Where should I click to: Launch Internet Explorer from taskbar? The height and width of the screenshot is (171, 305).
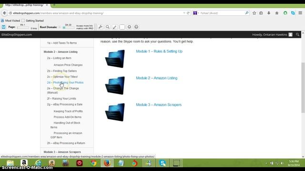point(38,163)
